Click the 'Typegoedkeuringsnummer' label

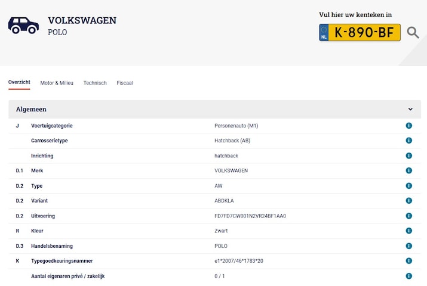coord(62,261)
